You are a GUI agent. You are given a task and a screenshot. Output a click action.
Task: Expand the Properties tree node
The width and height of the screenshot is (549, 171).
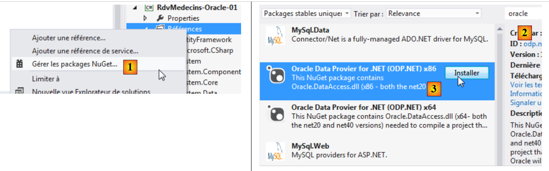point(145,18)
